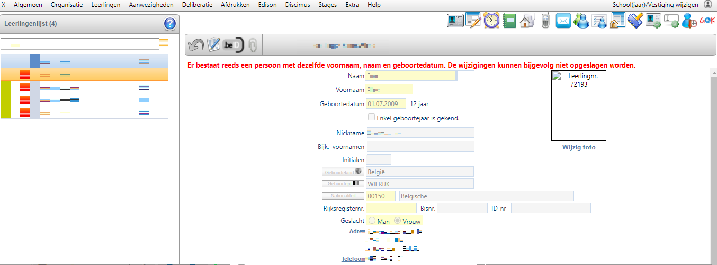Open the red GOK icon
This screenshot has height=265, width=717.
[707, 21]
